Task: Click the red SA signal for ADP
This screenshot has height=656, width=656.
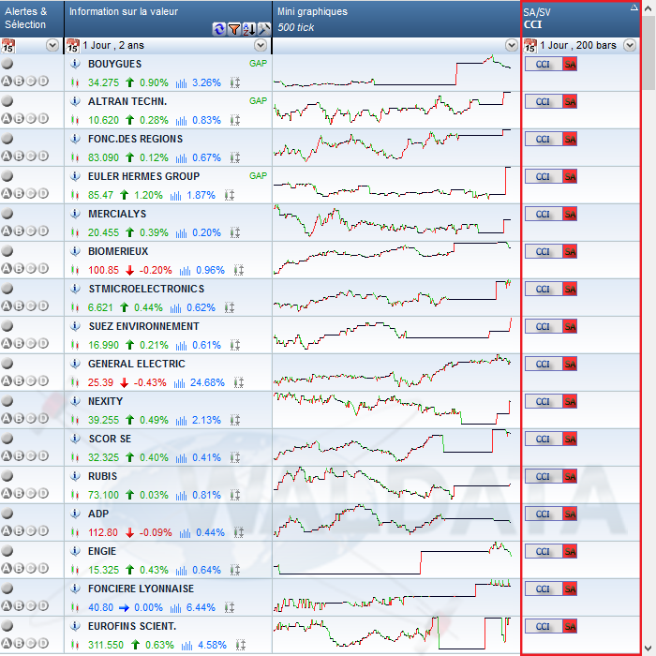Action: click(570, 514)
